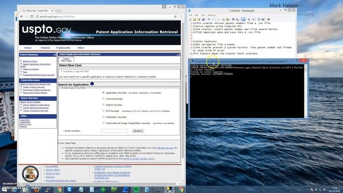This screenshot has width=343, height=193.
Task: Click the command prompt window scrollbar
Action: click(x=305, y=91)
